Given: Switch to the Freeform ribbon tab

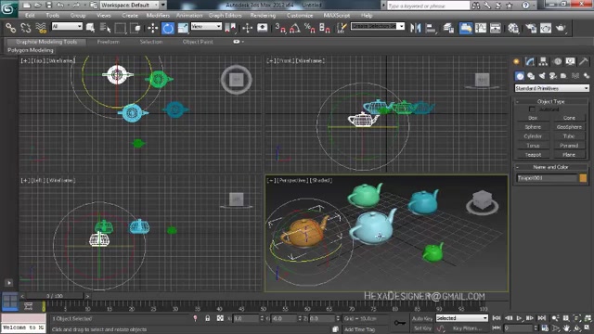Looking at the screenshot, I should [109, 42].
